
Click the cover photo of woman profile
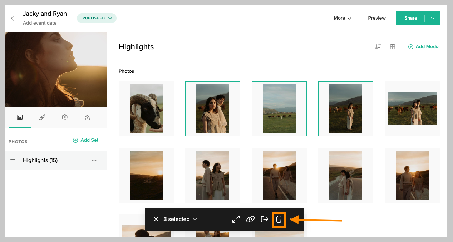click(x=56, y=70)
